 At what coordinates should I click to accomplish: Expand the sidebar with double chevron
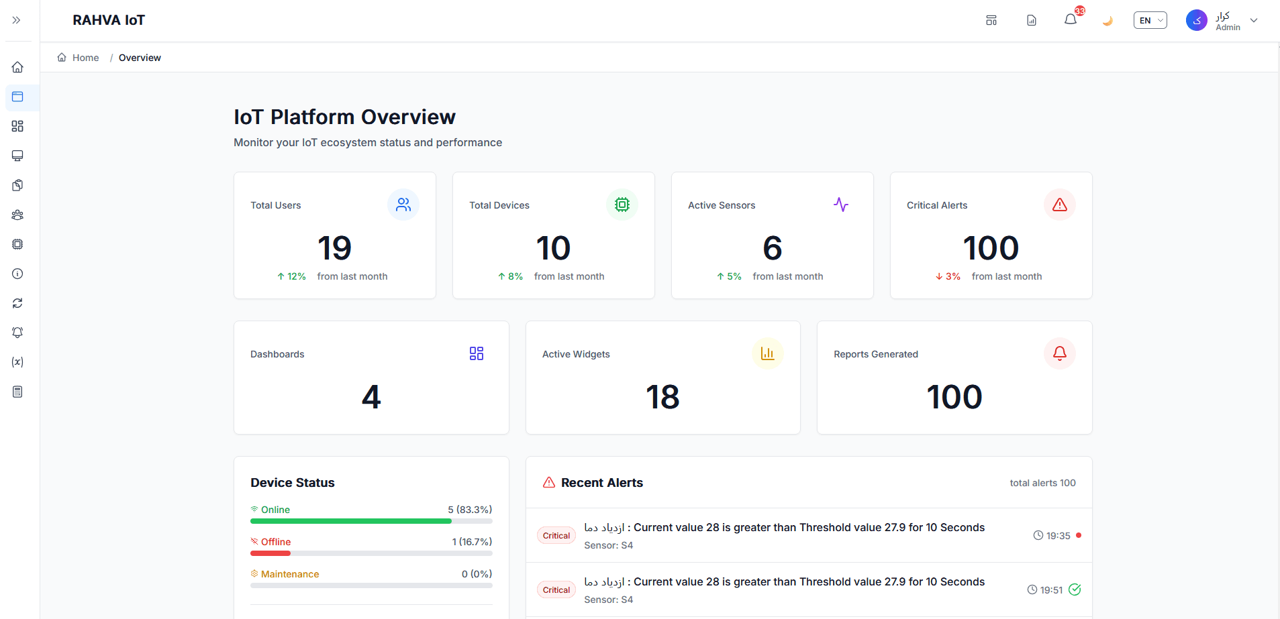pos(17,20)
